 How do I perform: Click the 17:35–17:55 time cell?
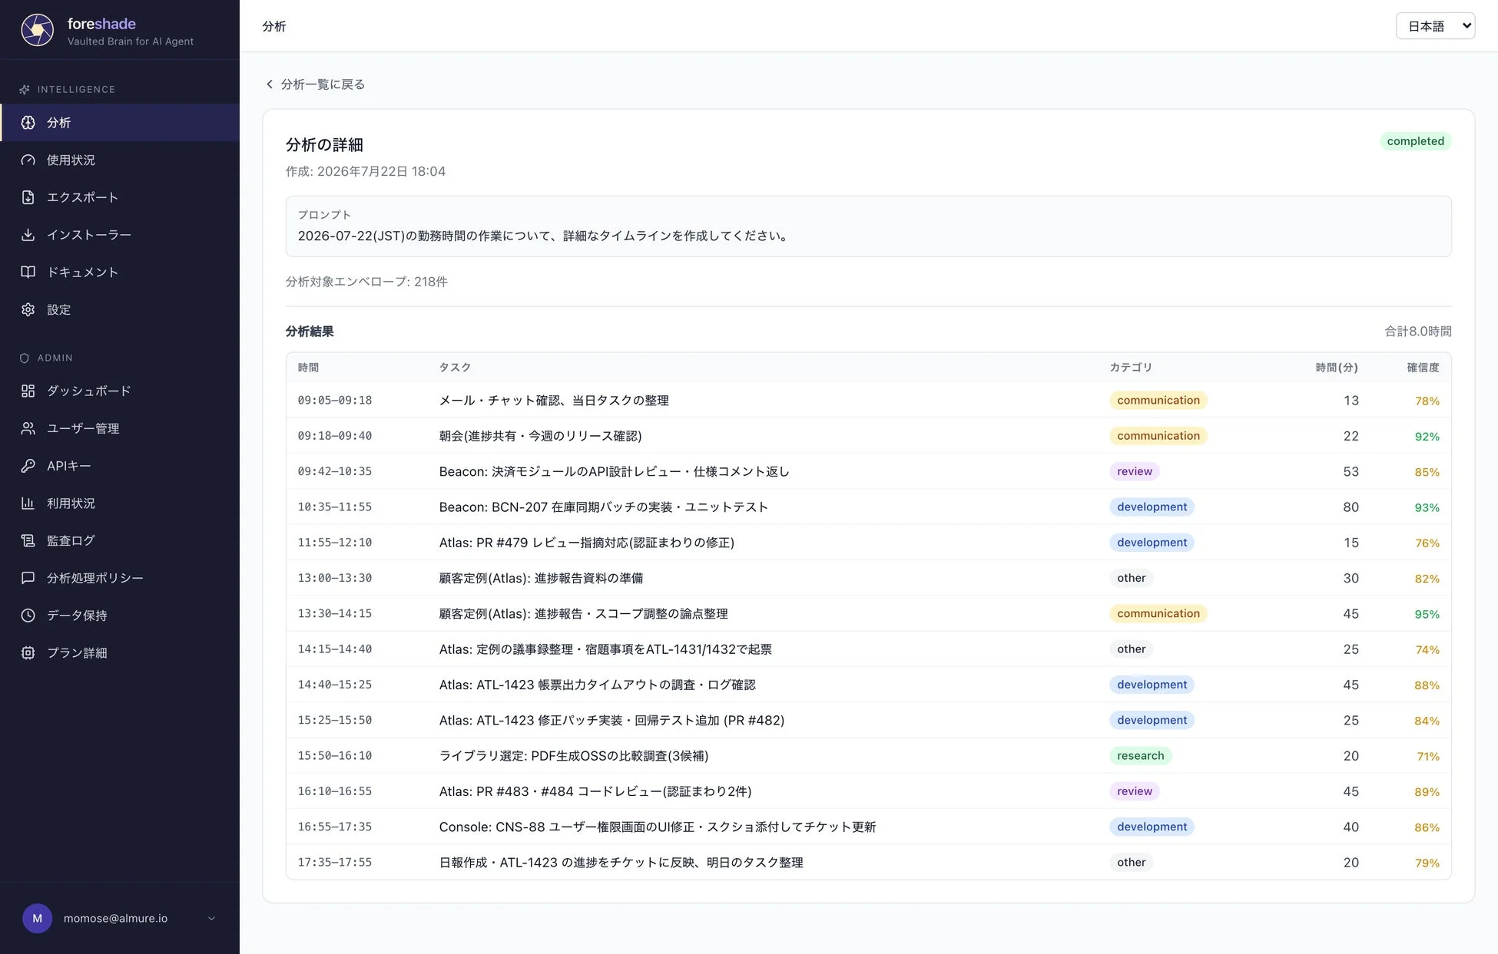[335, 863]
